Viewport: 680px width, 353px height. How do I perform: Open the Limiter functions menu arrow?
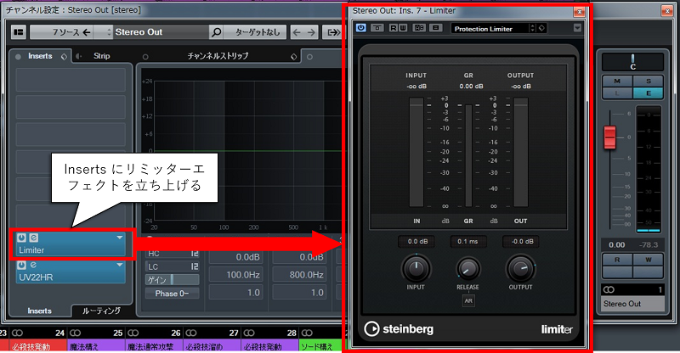point(577,28)
